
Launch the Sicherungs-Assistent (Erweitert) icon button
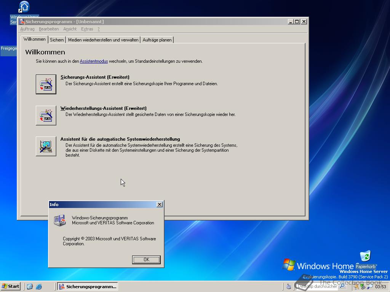click(46, 84)
